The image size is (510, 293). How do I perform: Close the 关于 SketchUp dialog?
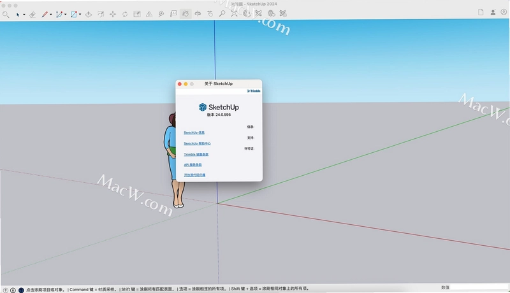180,84
